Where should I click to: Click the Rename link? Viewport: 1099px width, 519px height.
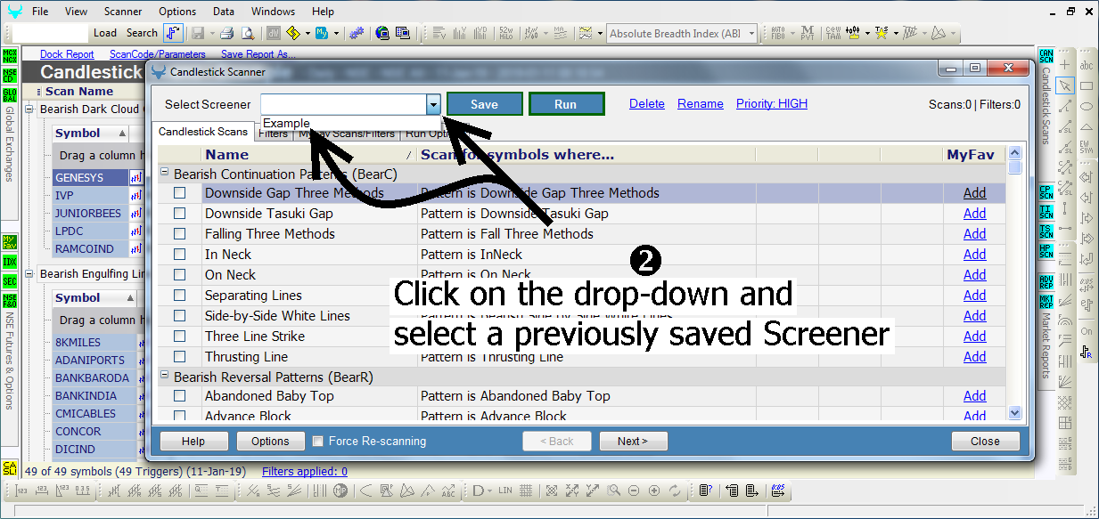click(701, 104)
